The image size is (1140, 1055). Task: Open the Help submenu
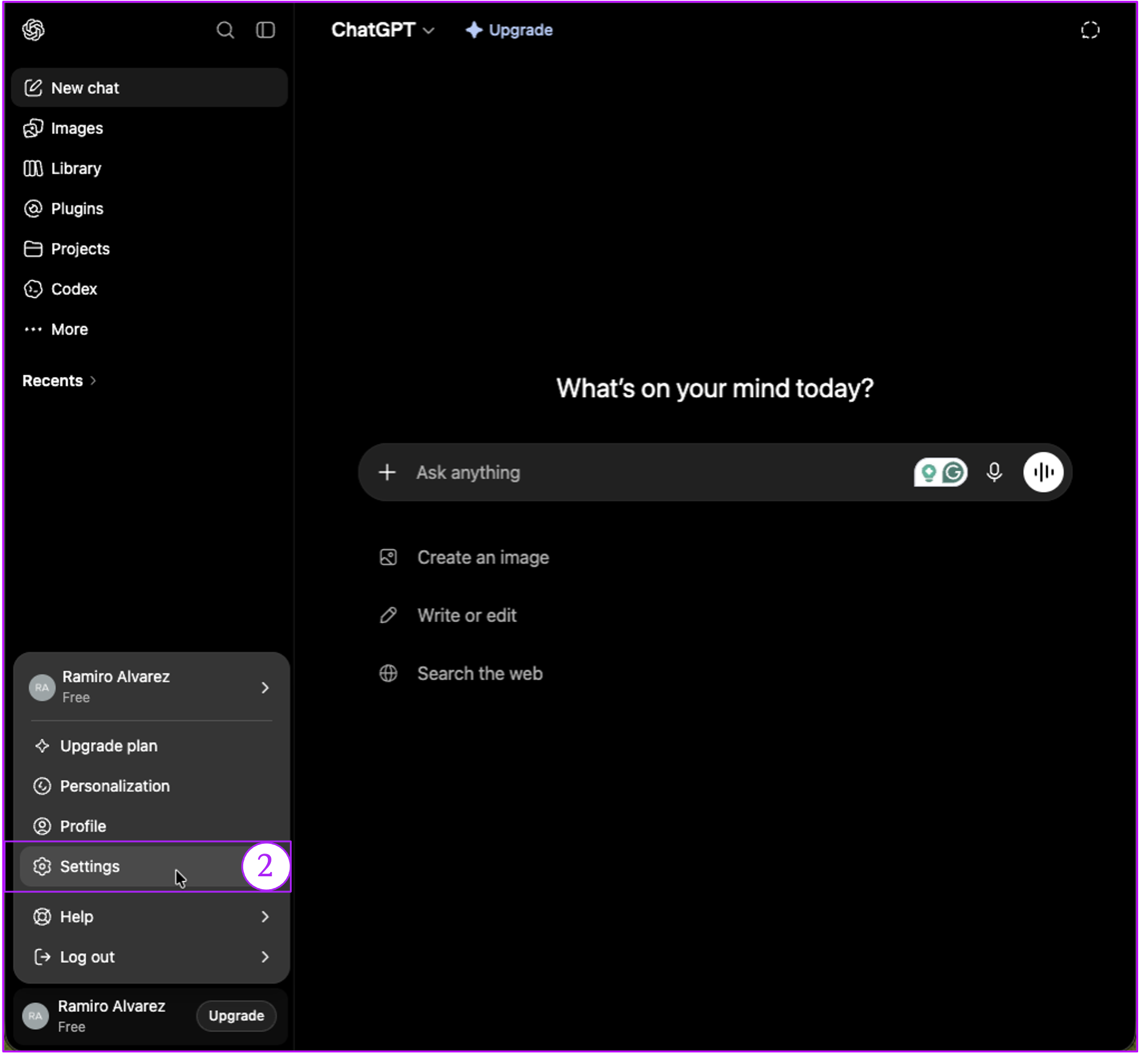click(151, 917)
